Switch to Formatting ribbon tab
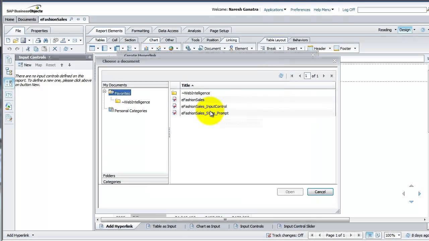This screenshot has height=241, width=429. (140, 31)
